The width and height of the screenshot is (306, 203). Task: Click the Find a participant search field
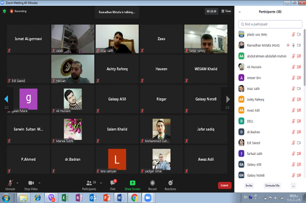point(270,24)
